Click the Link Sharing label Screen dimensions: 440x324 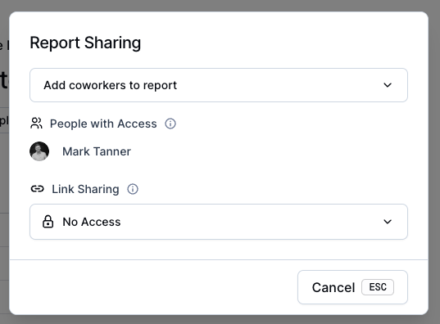click(85, 189)
